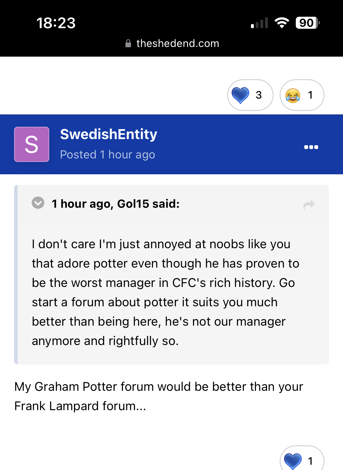
Task: Jump to original post via quote arrow icon
Action: [x=309, y=205]
